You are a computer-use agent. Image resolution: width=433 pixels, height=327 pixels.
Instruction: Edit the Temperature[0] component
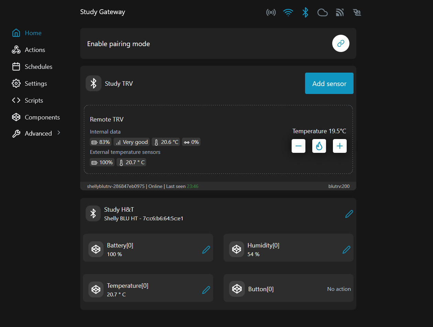(x=206, y=290)
